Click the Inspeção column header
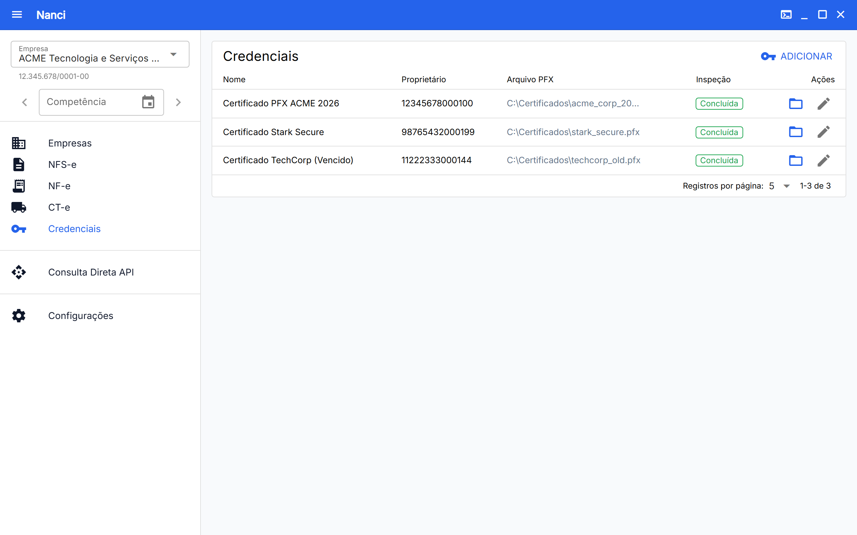 [713, 80]
